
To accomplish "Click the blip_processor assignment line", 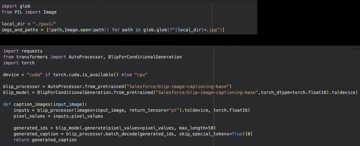I will click(x=117, y=87).
